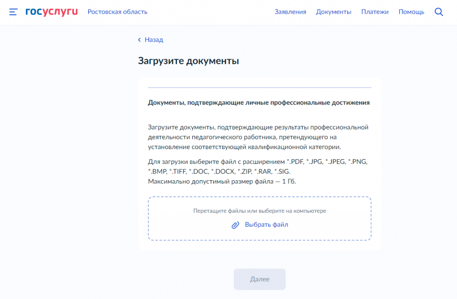
Task: Open Заявления in top navigation
Action: (x=290, y=12)
